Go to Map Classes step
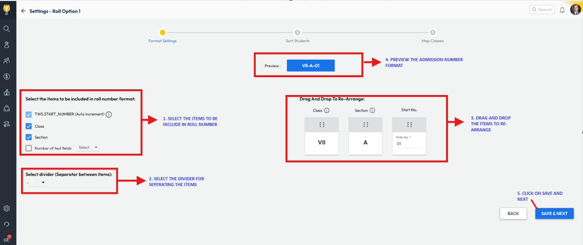Image resolution: width=583 pixels, height=245 pixels. (x=433, y=32)
